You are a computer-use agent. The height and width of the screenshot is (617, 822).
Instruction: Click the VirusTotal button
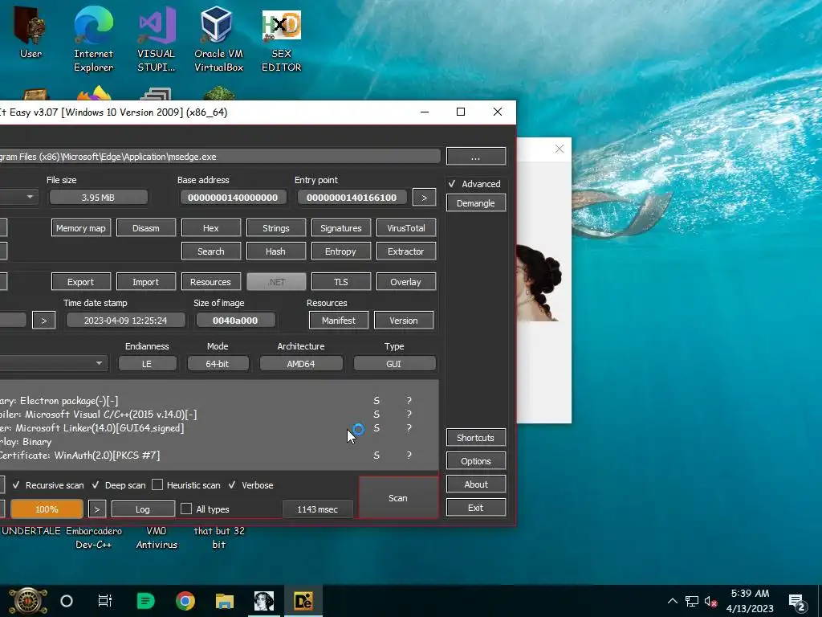coord(405,228)
